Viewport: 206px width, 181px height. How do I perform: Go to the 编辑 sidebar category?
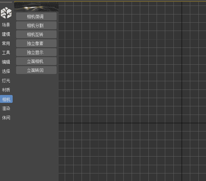coord(6,62)
